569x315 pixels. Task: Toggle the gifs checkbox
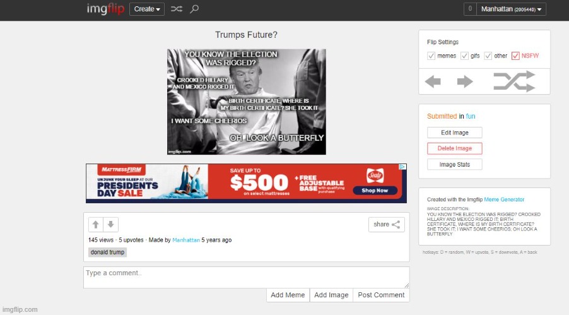click(x=464, y=56)
